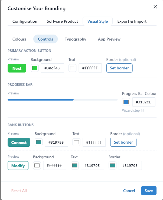Open Modify button border colour swatch
163x200 pixels.
tap(112, 165)
